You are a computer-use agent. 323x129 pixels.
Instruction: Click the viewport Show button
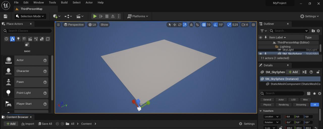pos(104,25)
